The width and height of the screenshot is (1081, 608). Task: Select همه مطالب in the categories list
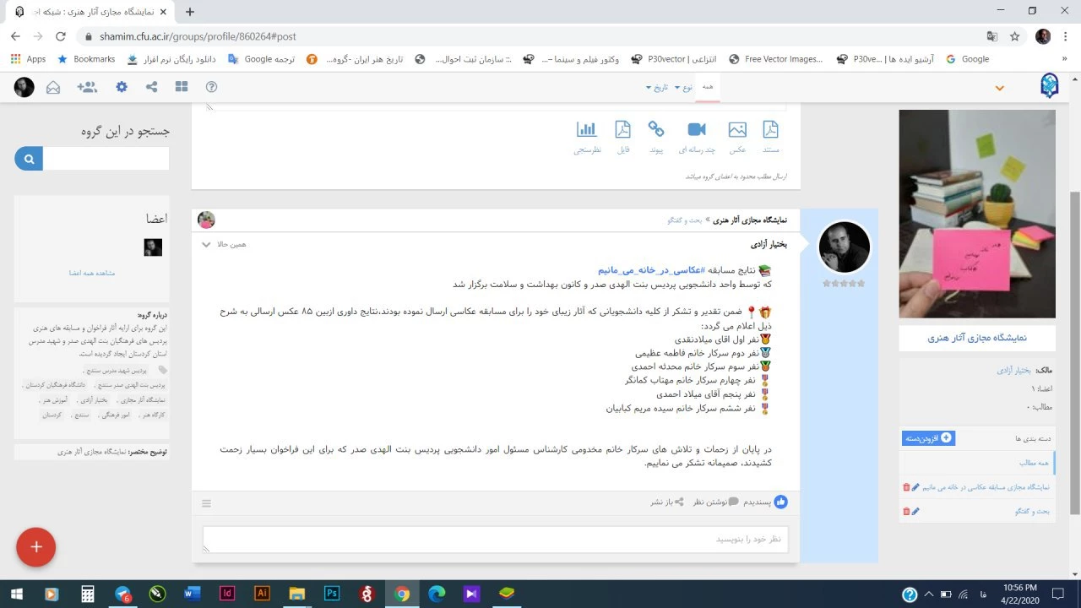click(x=1032, y=463)
